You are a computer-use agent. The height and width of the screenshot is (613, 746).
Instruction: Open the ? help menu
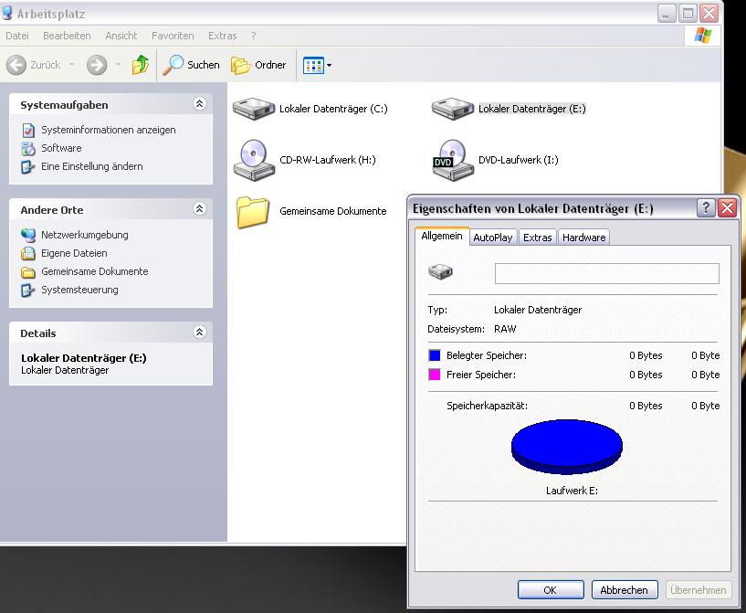click(254, 36)
